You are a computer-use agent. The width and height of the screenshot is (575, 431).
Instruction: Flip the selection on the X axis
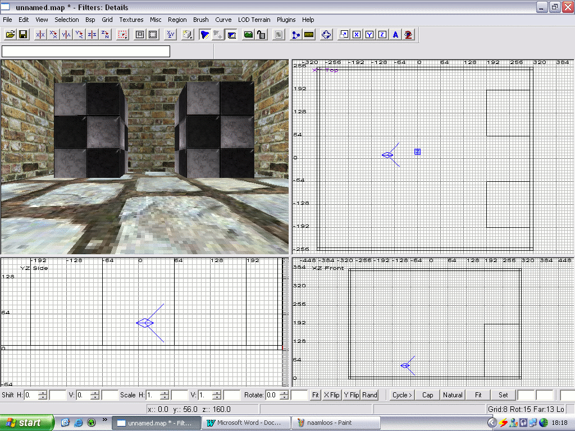[40, 35]
